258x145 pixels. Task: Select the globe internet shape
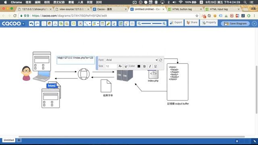click(x=84, y=74)
